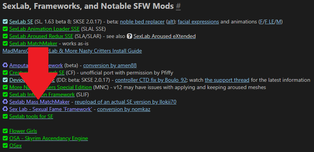Click the recycle icon beside Sex Lab Sexual Fame Framework
The height and width of the screenshot is (152, 314).
5,109
